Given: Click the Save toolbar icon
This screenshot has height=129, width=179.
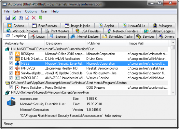Looking at the screenshot, I should click(x=8, y=18).
